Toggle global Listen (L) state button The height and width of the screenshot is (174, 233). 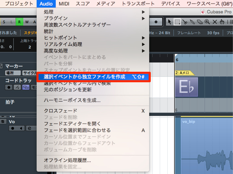tap(12, 22)
